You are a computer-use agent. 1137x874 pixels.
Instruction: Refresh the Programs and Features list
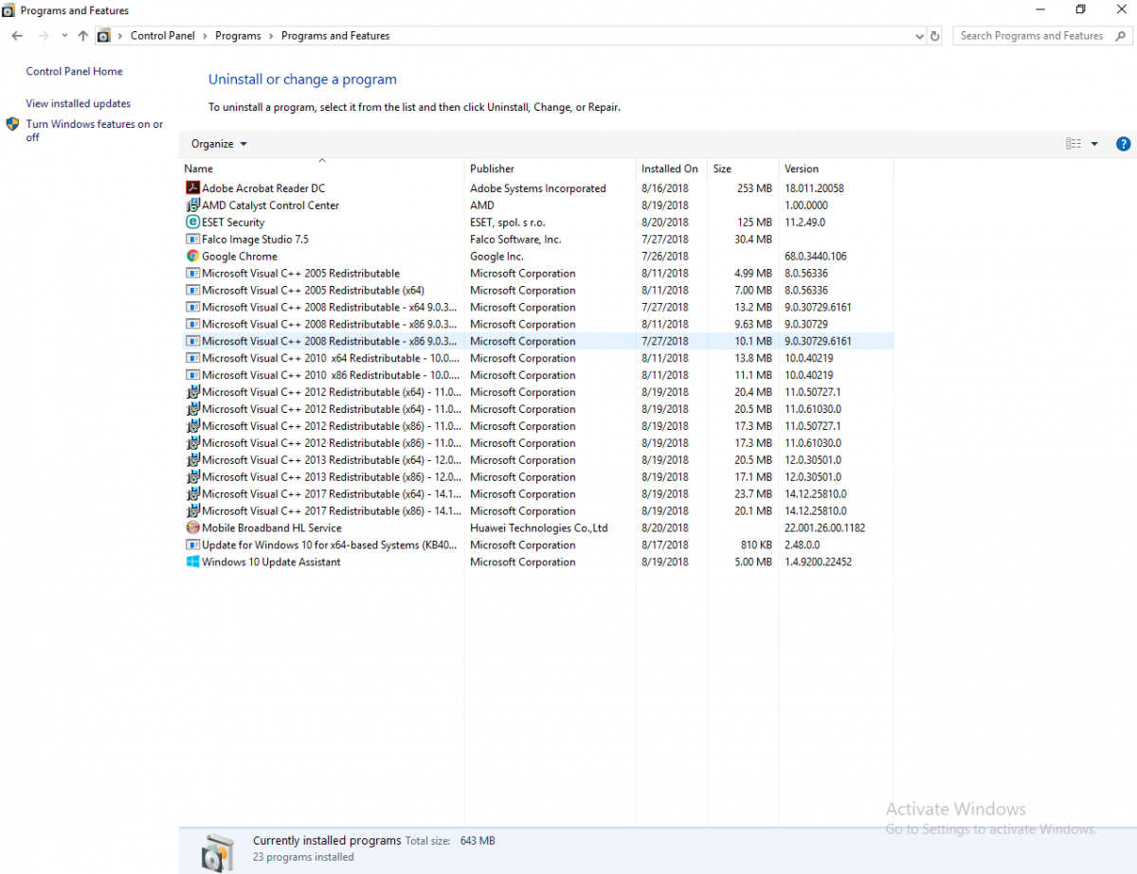tap(935, 36)
